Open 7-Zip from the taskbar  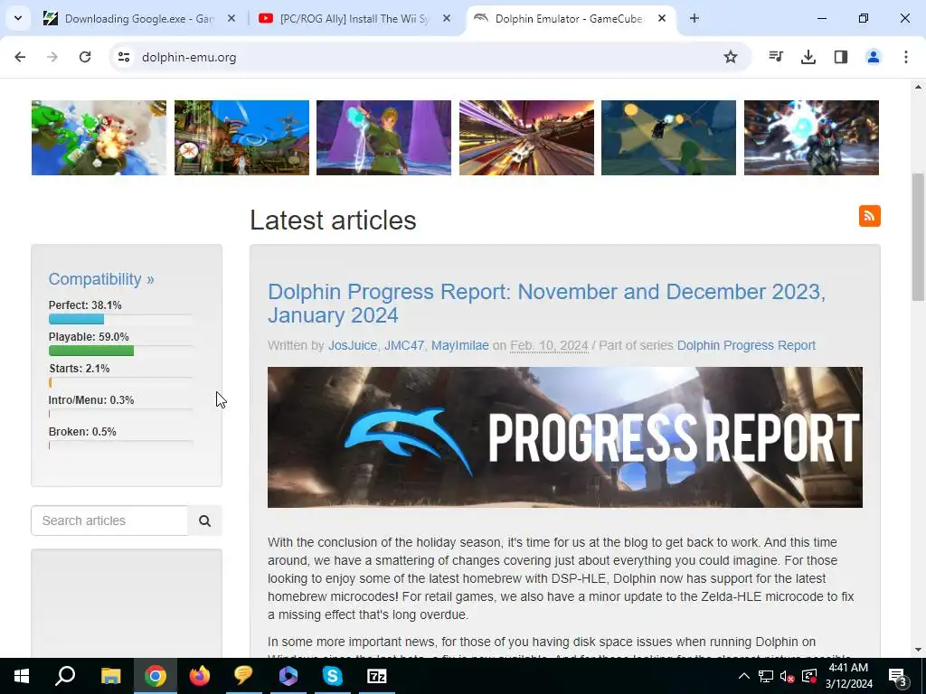(377, 676)
